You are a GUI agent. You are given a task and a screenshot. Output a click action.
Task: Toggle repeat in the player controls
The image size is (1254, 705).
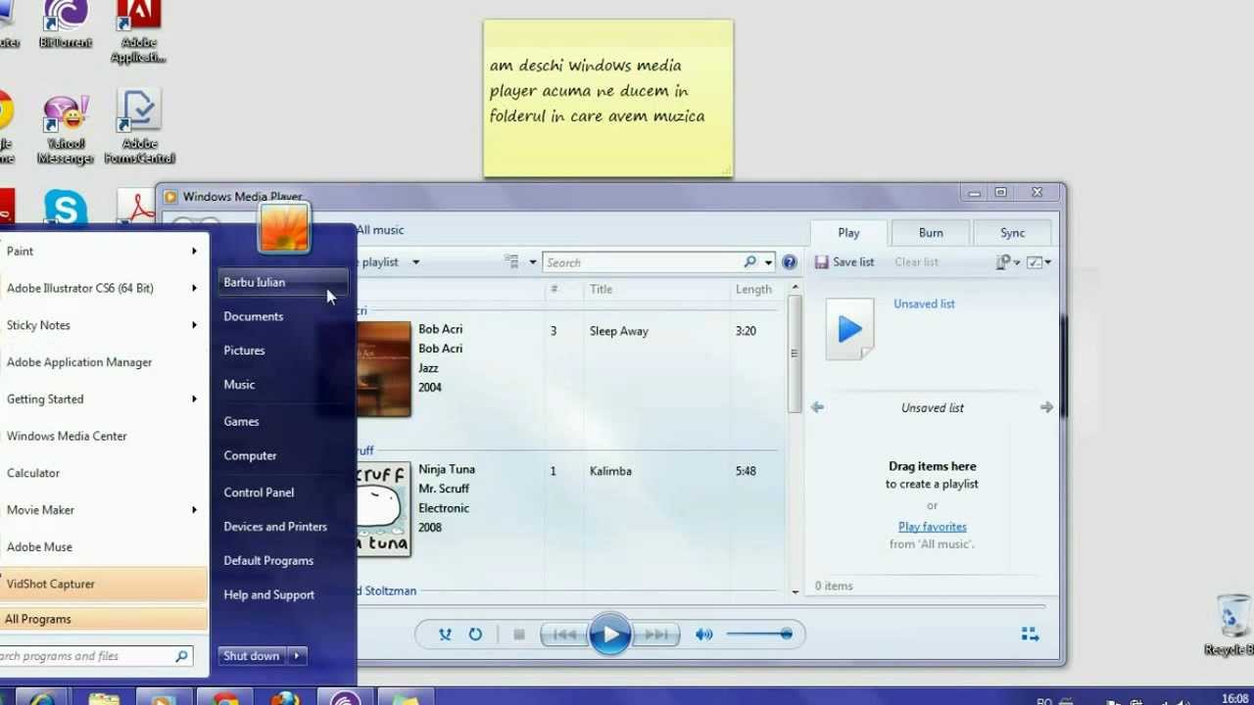pyautogui.click(x=475, y=634)
